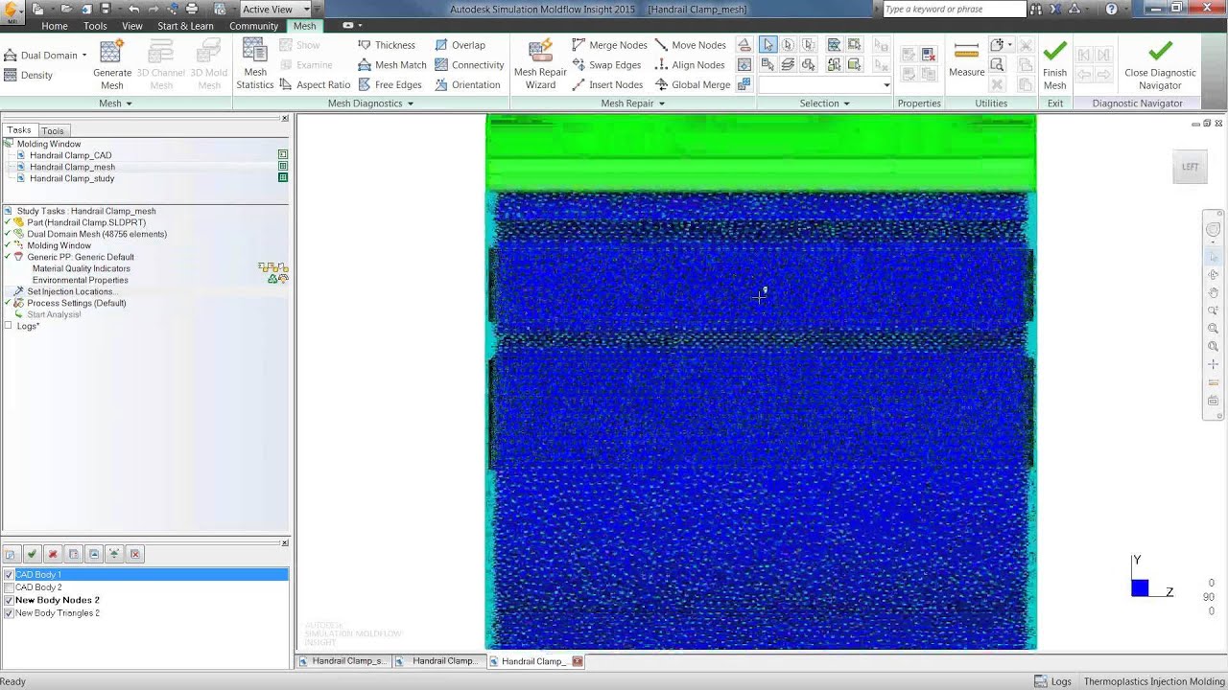The width and height of the screenshot is (1228, 690).
Task: Click Environmental Properties entry
Action: (x=80, y=280)
